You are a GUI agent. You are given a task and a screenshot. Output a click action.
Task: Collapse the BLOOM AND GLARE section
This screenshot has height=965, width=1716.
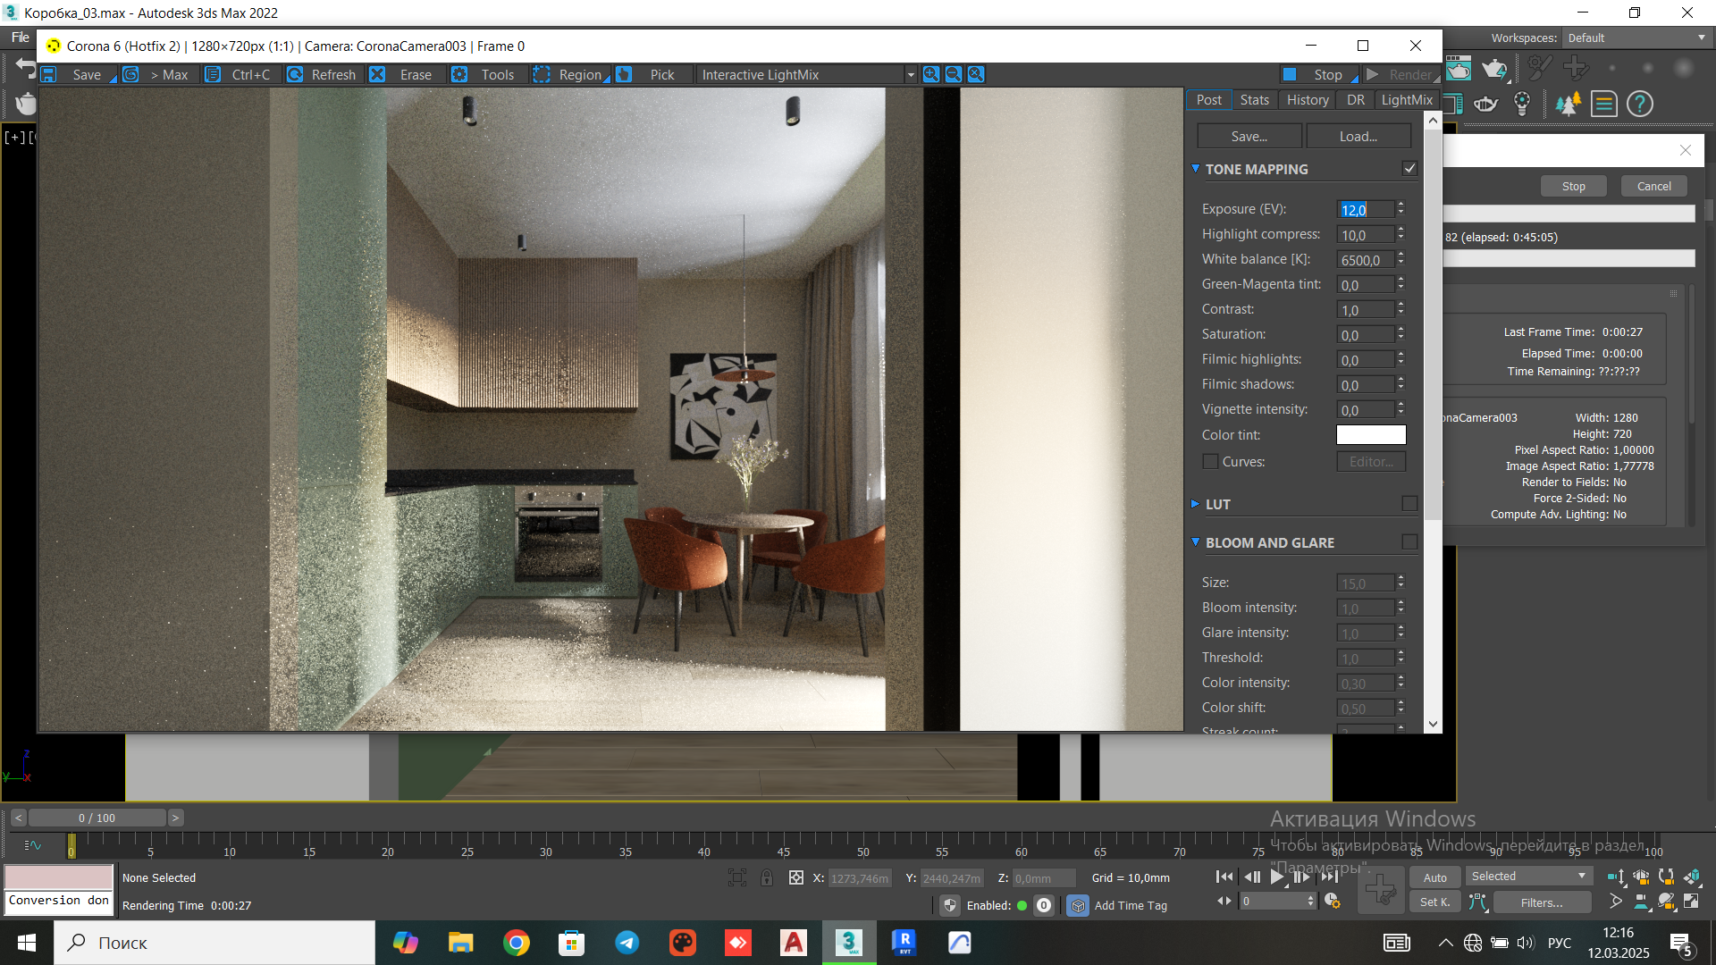tap(1196, 542)
